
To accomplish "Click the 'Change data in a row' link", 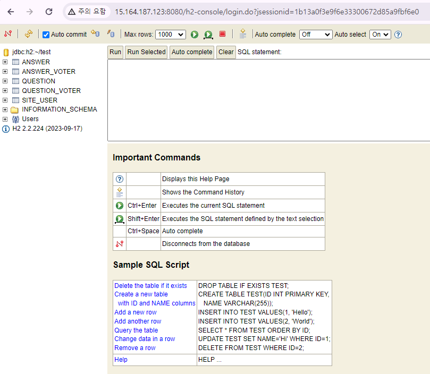I will [x=145, y=339].
